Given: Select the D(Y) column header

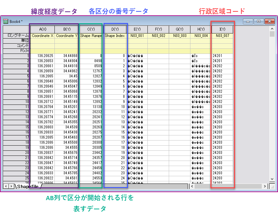Looking at the screenshot, I should 115,30.
